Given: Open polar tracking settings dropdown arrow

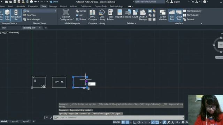Looking at the screenshot, I should tap(142, 122).
